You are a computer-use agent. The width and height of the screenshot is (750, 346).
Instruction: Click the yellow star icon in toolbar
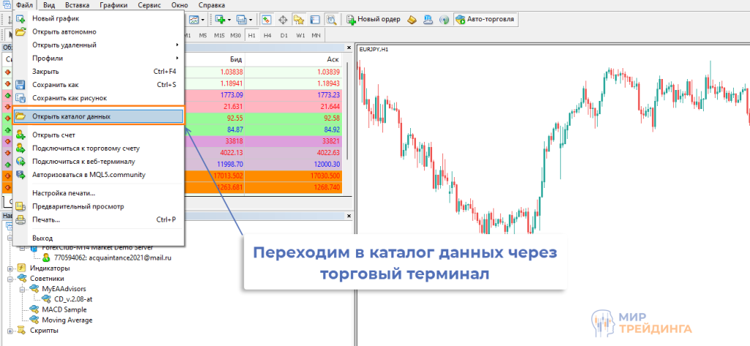pyautogui.click(x=298, y=19)
